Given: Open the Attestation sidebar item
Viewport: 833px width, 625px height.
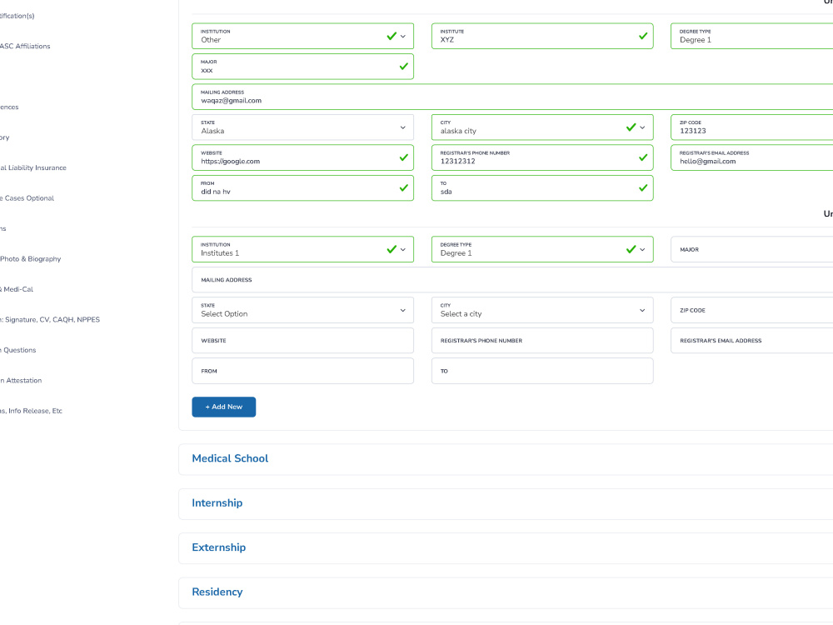Looking at the screenshot, I should click(x=21, y=381).
